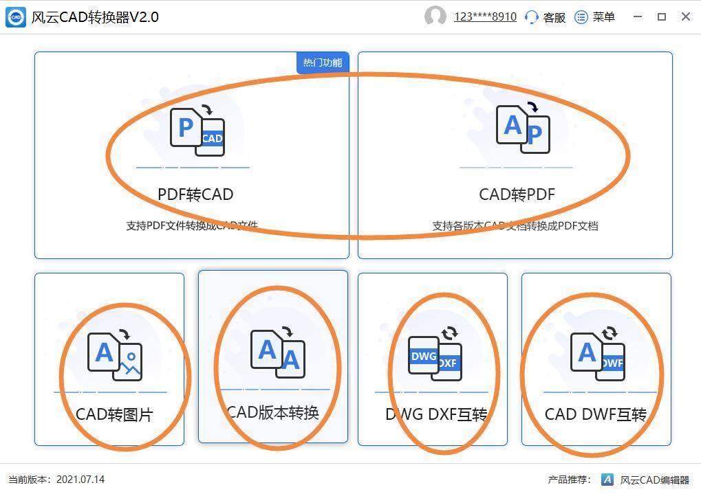This screenshot has height=494, width=701.
Task: Select the CAD DWF互转 tool
Action: [596, 355]
